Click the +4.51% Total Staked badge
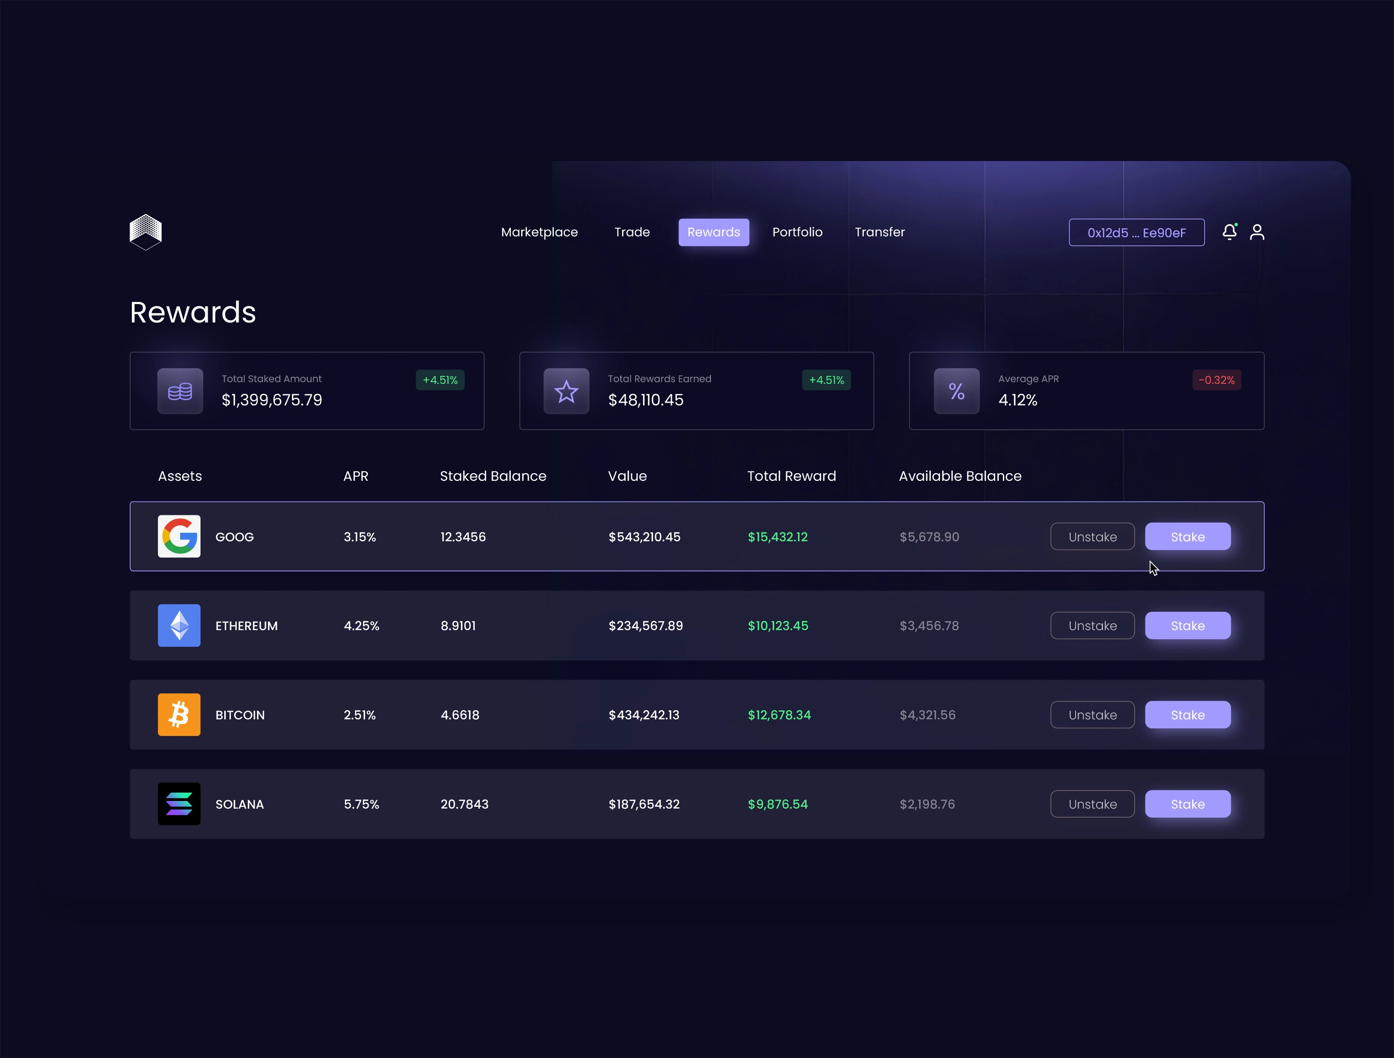Viewport: 1394px width, 1058px height. [440, 380]
